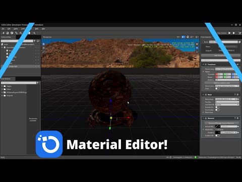Toggle visibility of Shader Ball entity
Viewport: 242px width, 182px height.
(36, 66)
